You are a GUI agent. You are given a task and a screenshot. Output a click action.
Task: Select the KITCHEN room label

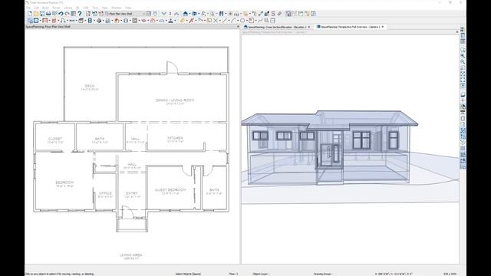tap(175, 138)
